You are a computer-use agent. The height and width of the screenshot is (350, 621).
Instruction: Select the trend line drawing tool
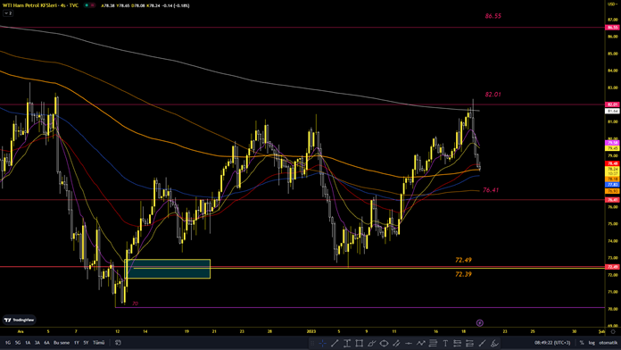335,343
